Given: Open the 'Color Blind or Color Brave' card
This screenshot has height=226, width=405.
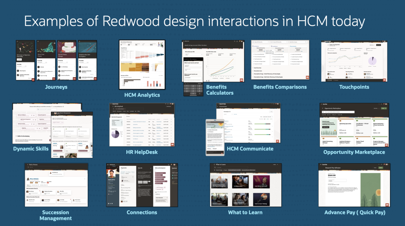Looking at the screenshot, I should coord(261,181).
